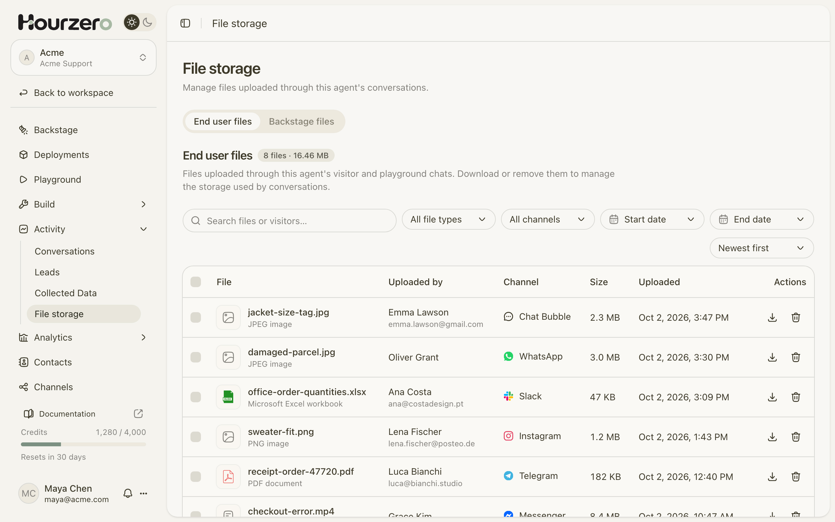Image resolution: width=835 pixels, height=522 pixels.
Task: Delete jacket-size-tag.jpg file
Action: (796, 317)
